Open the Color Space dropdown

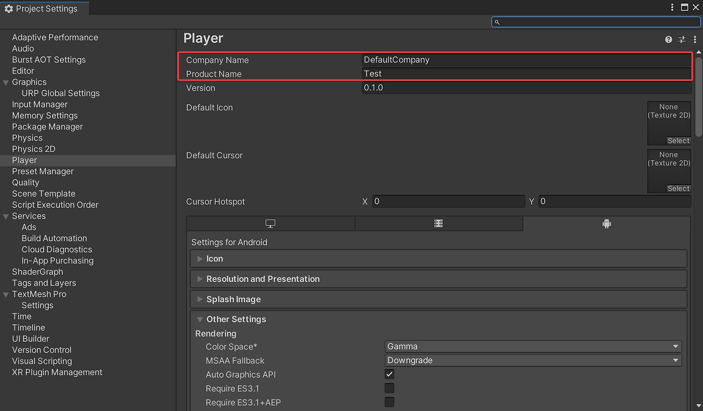pos(533,346)
